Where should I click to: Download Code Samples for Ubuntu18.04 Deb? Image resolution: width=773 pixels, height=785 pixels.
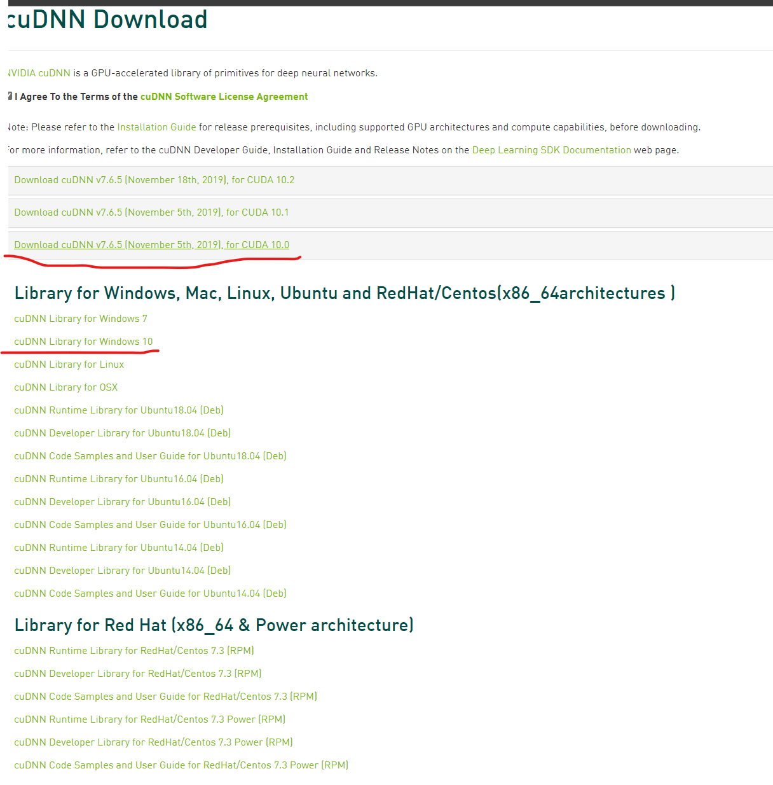click(151, 456)
